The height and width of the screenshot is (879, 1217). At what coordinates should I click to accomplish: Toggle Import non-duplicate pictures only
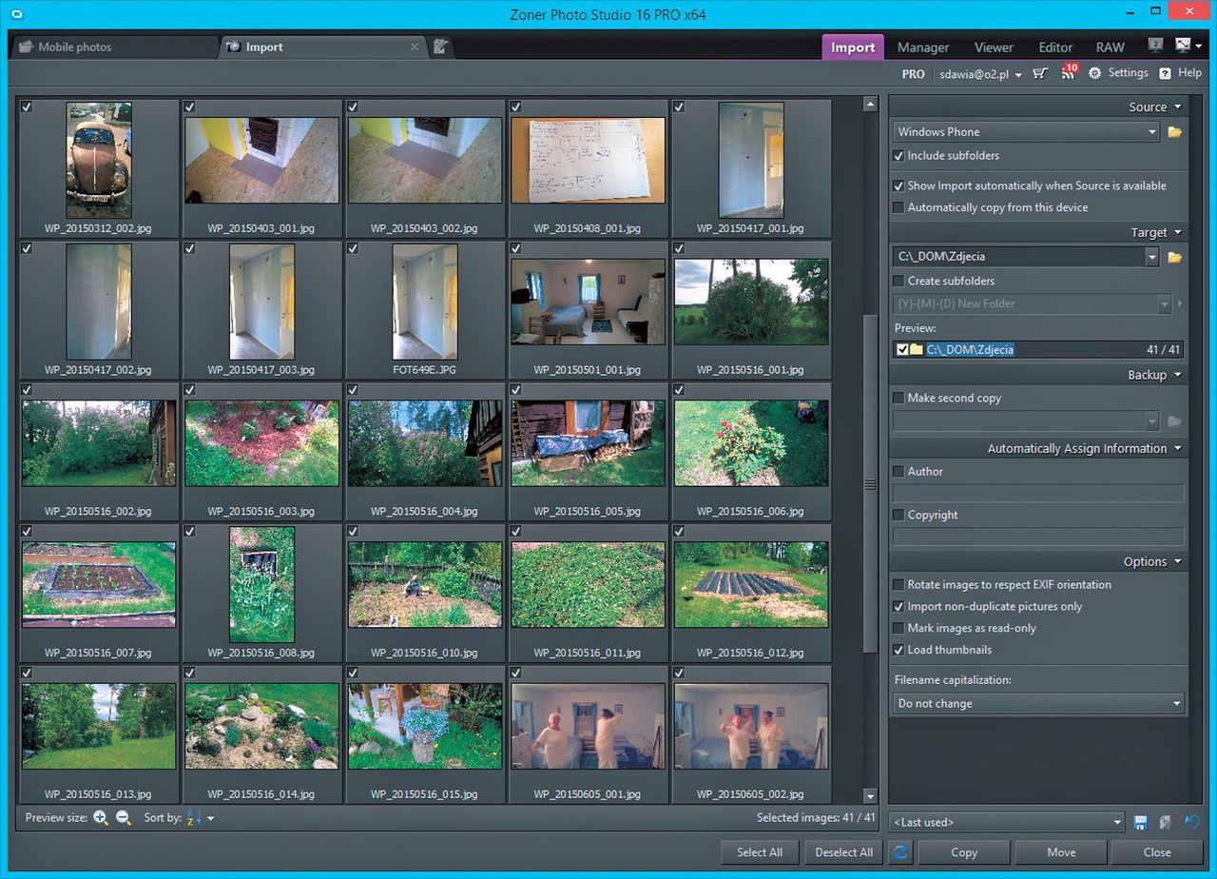(x=898, y=606)
